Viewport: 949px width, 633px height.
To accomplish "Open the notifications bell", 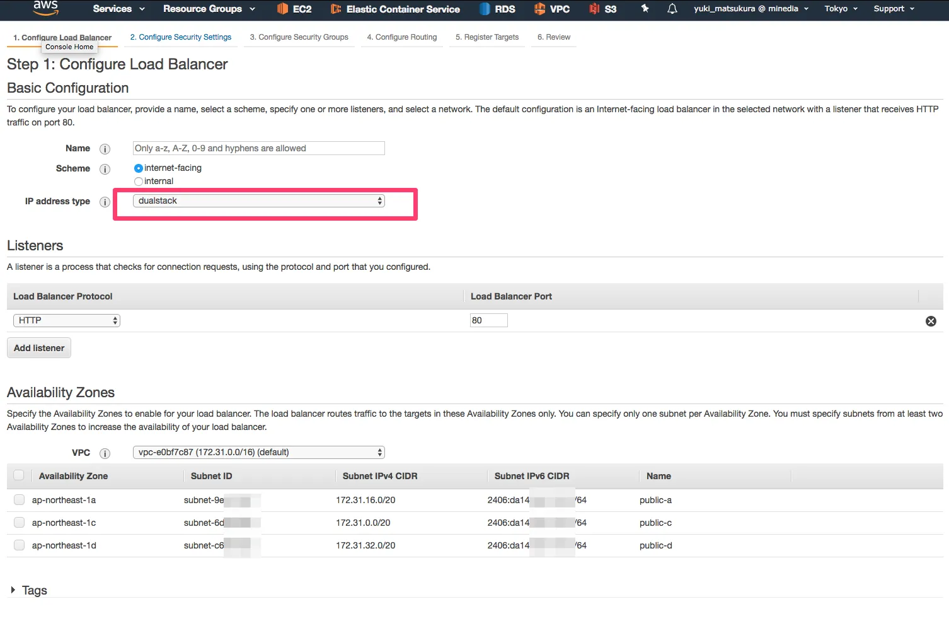I will click(672, 9).
